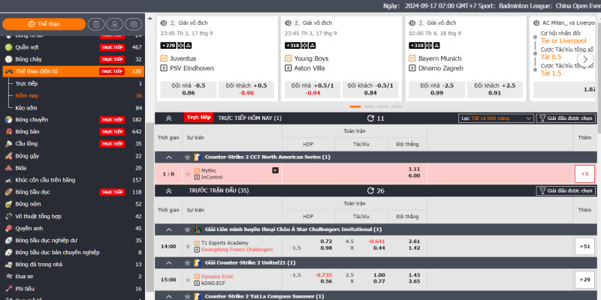
Task: Open Kèo sớm under Thể thao điện tử
Action: pyautogui.click(x=27, y=108)
